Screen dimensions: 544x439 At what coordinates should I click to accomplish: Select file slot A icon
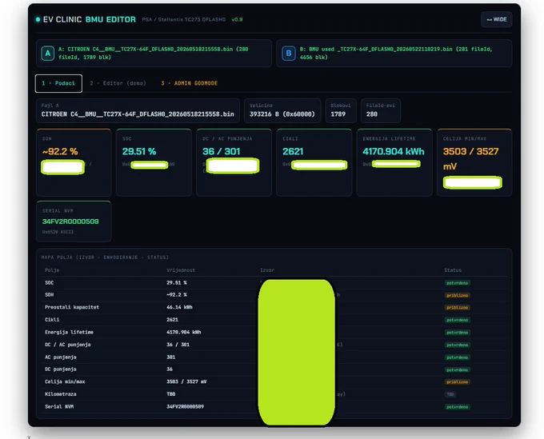coord(48,54)
